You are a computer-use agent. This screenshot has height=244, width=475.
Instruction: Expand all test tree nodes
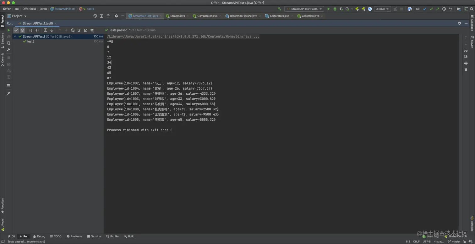45,30
